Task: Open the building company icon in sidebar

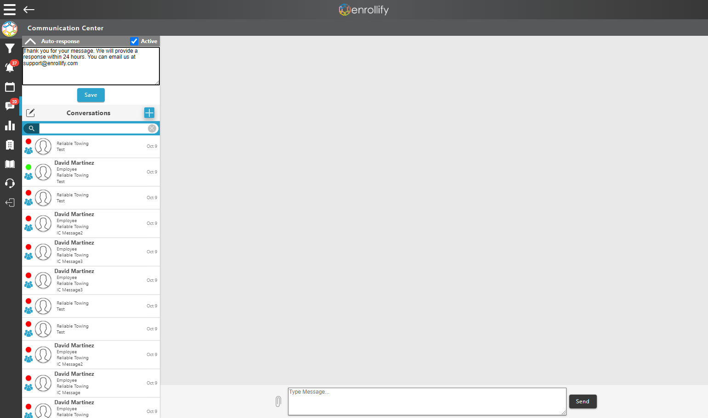Action: point(10,145)
